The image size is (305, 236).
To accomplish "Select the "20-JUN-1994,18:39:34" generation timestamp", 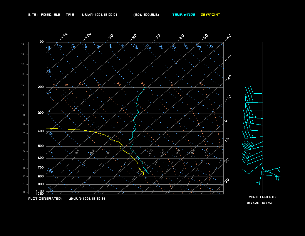I will point(87,199).
